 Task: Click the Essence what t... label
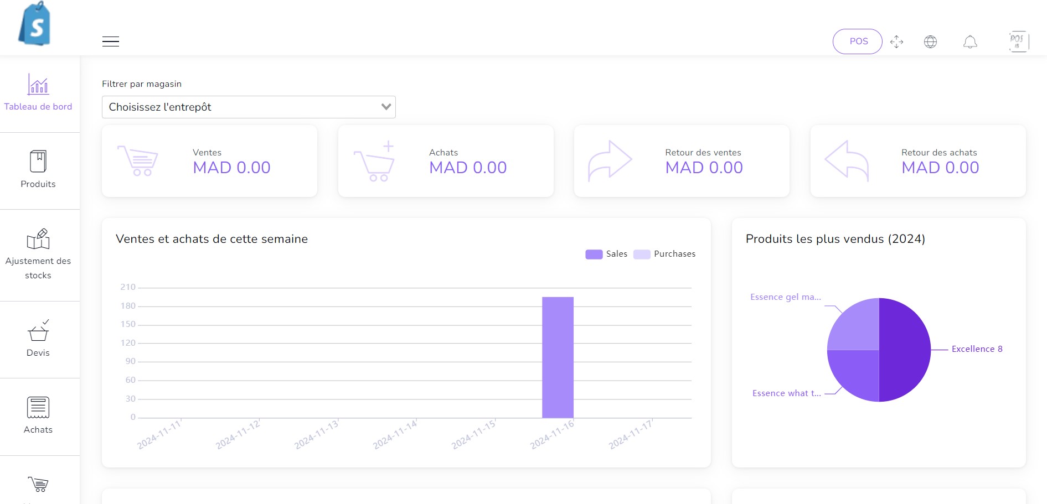click(x=786, y=393)
